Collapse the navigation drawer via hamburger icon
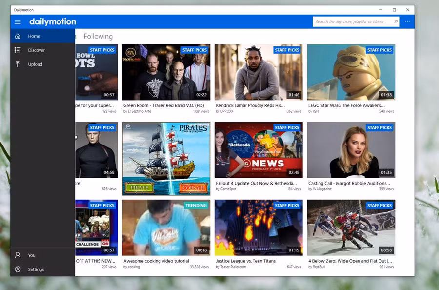Image resolution: width=439 pixels, height=290 pixels. click(x=18, y=21)
